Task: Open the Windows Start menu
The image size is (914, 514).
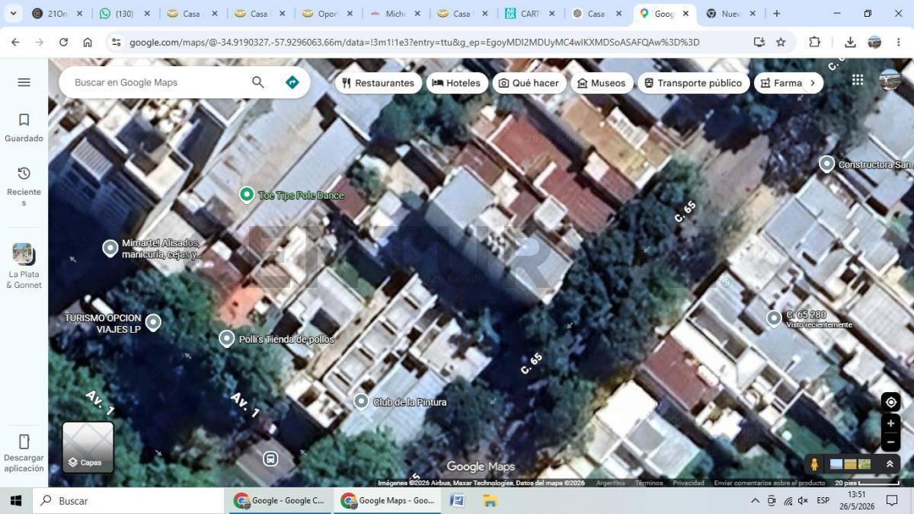Action: click(15, 500)
